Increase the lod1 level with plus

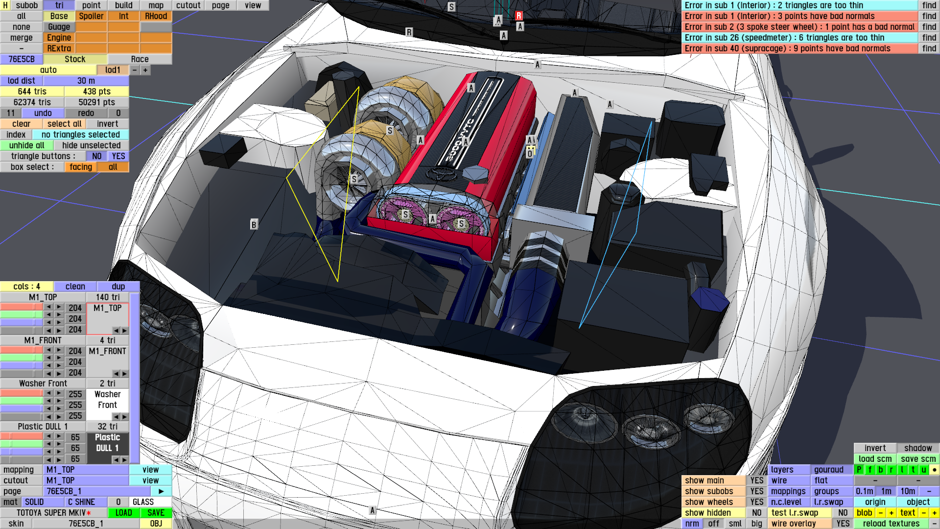(145, 70)
